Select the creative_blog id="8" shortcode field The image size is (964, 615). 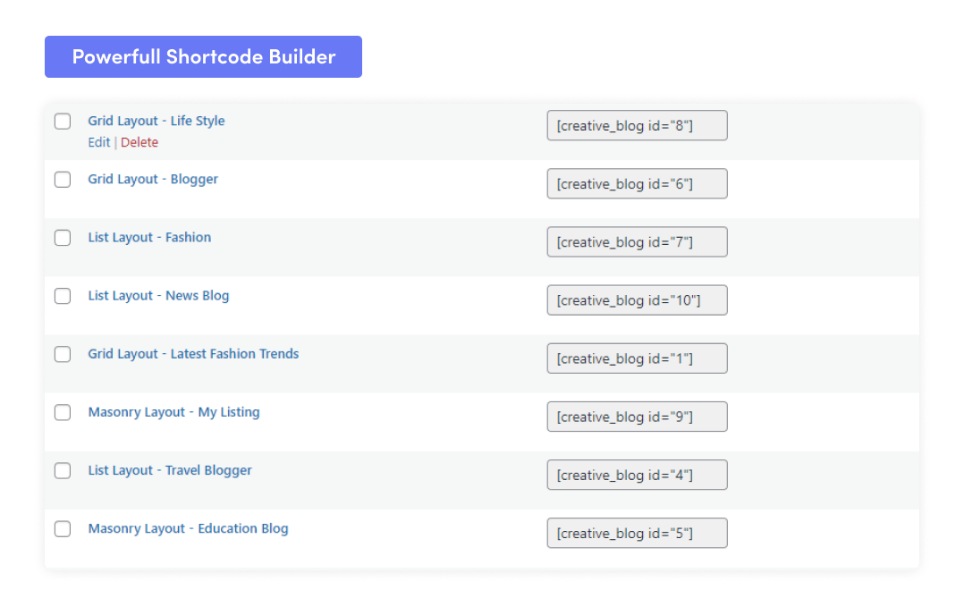[637, 126]
